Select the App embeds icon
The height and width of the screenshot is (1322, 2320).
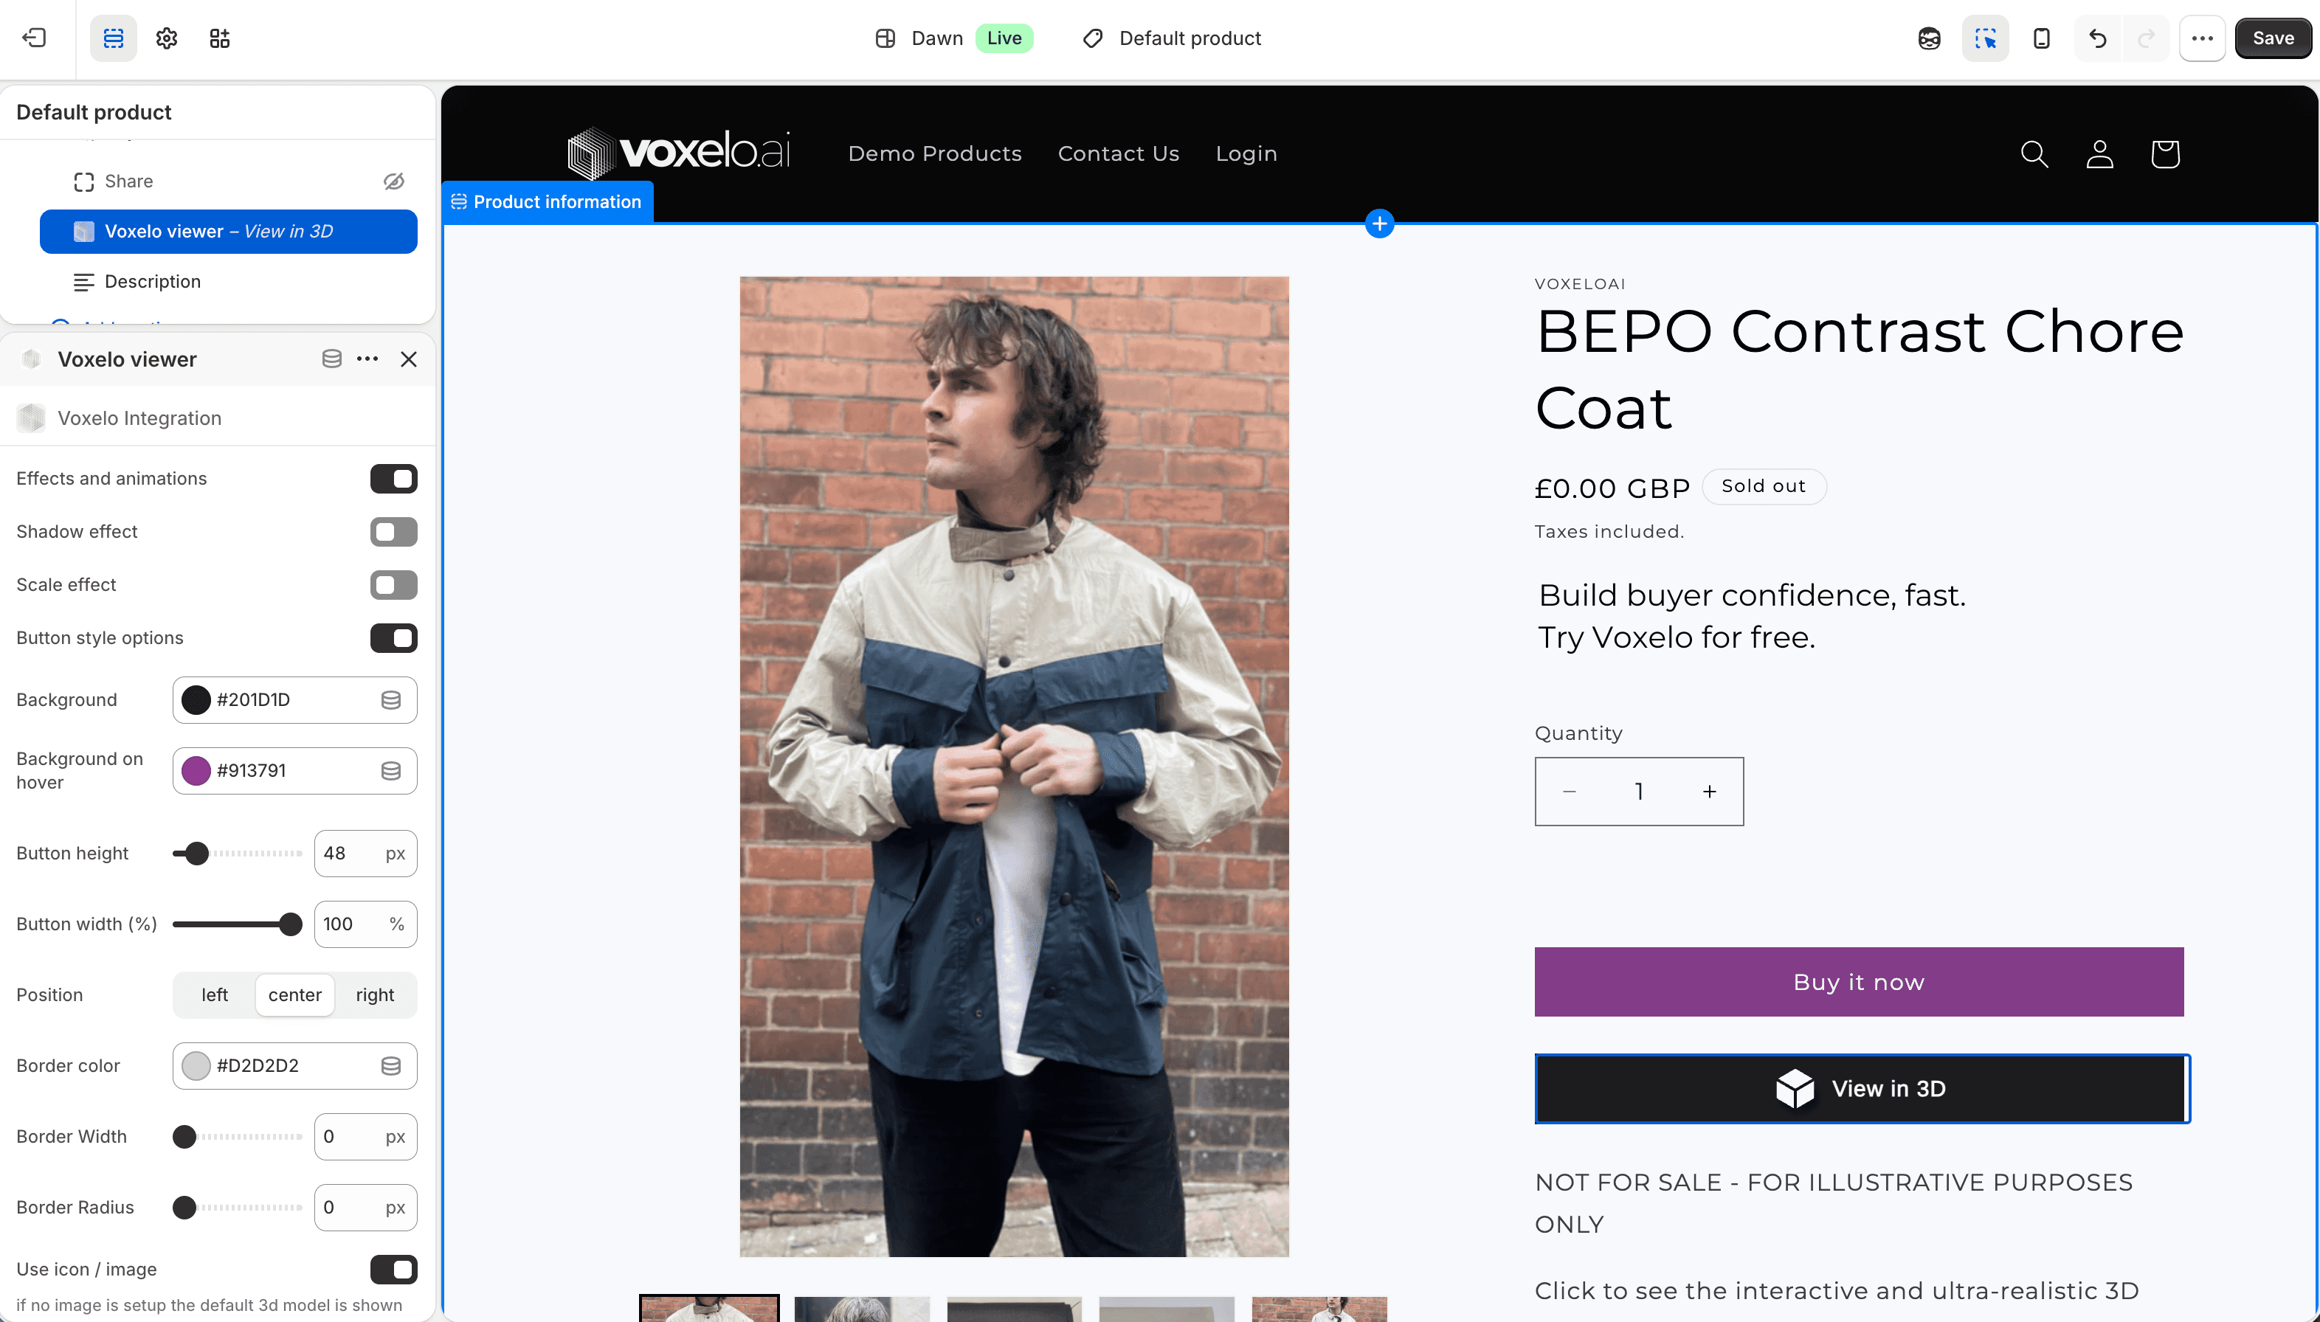[x=218, y=38]
